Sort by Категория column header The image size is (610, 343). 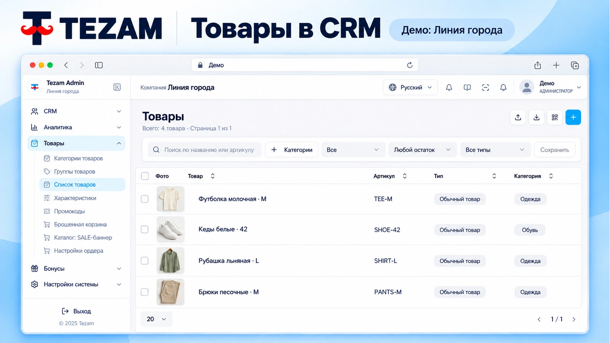tap(533, 176)
